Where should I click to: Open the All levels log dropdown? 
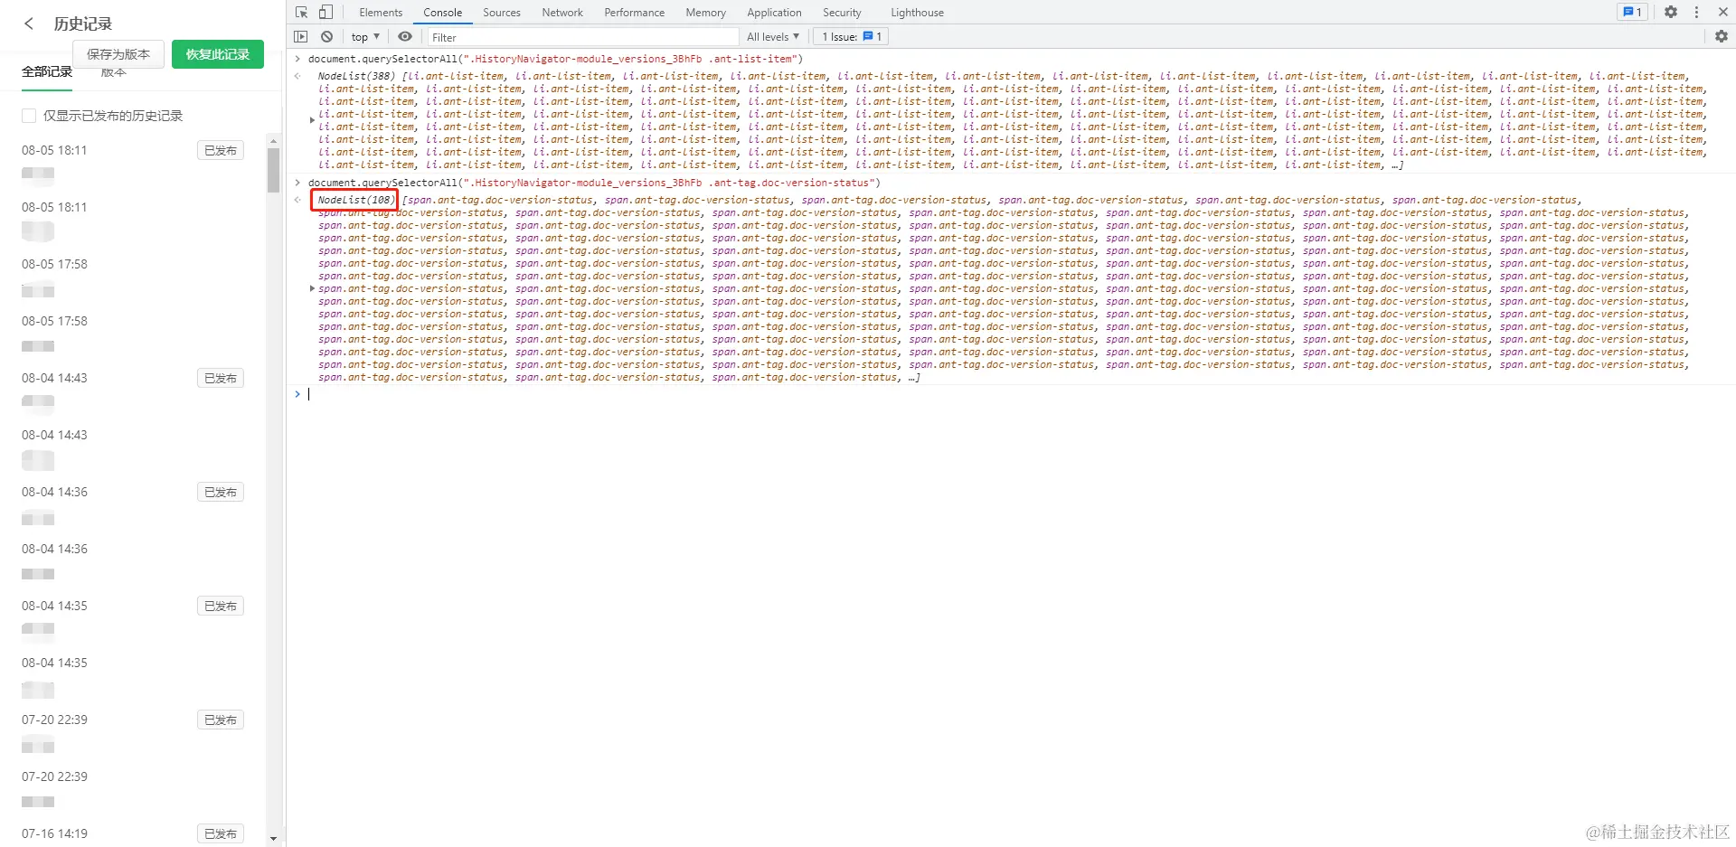pyautogui.click(x=773, y=37)
